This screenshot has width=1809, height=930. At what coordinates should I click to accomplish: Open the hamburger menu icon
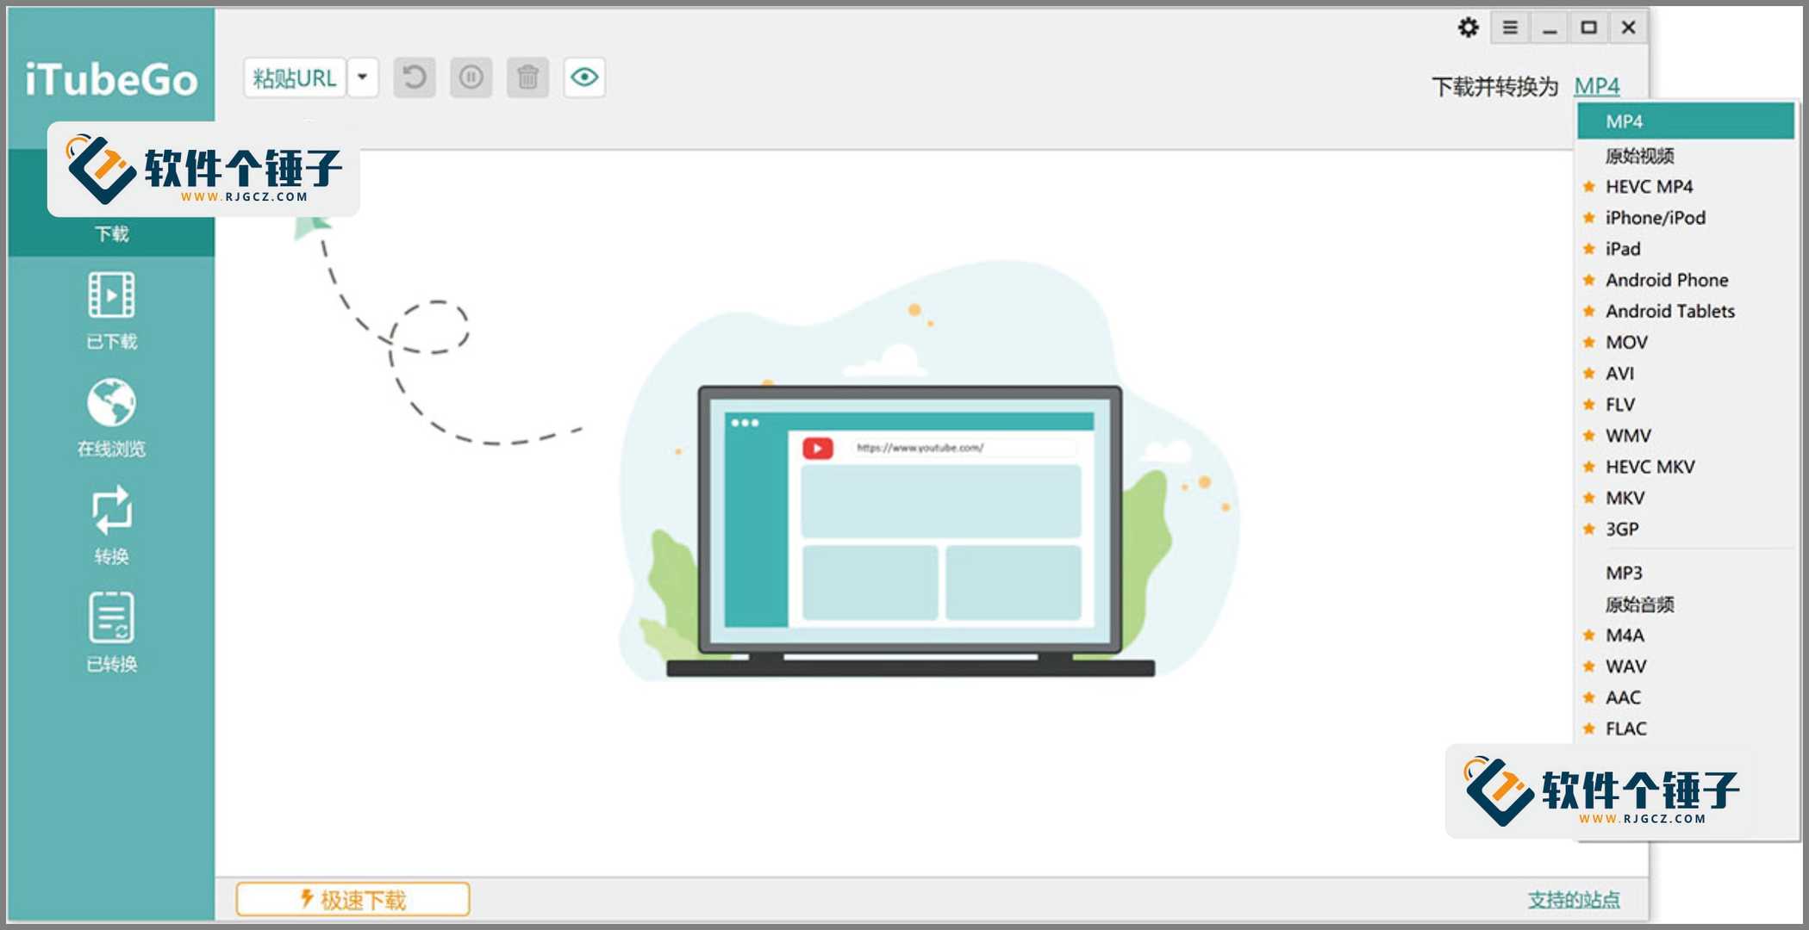pyautogui.click(x=1510, y=28)
